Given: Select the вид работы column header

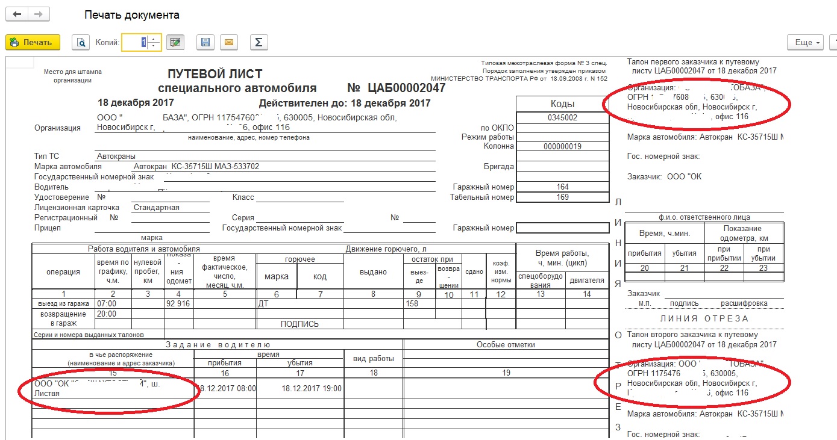Looking at the screenshot, I should (x=374, y=359).
